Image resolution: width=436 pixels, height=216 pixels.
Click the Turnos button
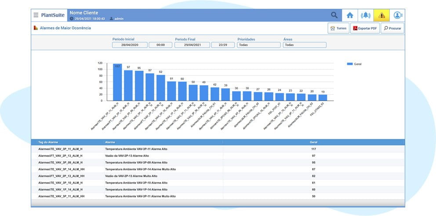pyautogui.click(x=338, y=29)
